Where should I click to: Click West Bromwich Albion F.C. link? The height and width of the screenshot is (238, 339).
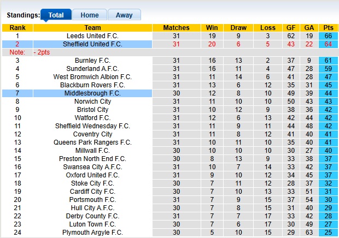[x=92, y=77]
